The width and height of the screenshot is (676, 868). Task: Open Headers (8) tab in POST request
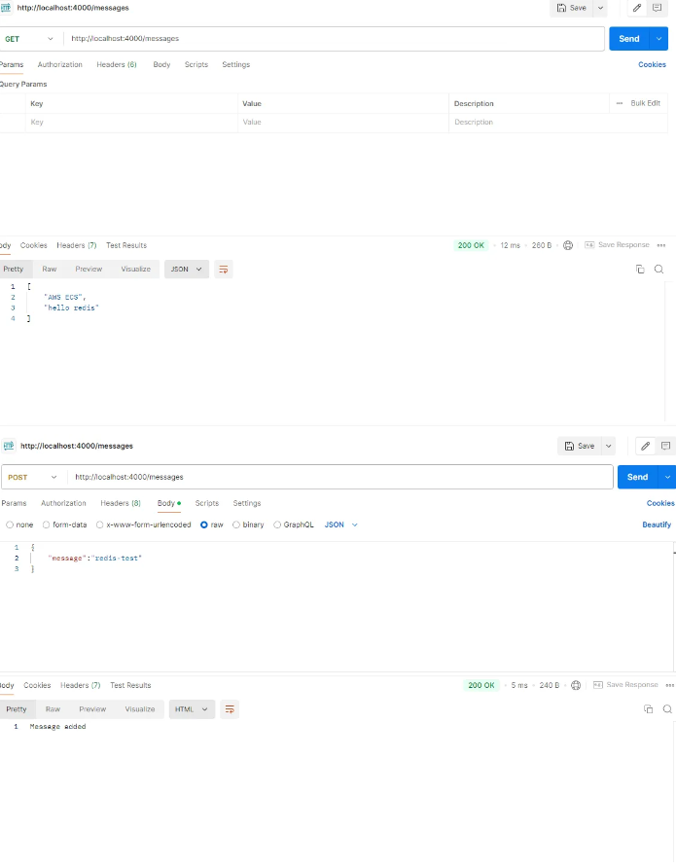[121, 503]
